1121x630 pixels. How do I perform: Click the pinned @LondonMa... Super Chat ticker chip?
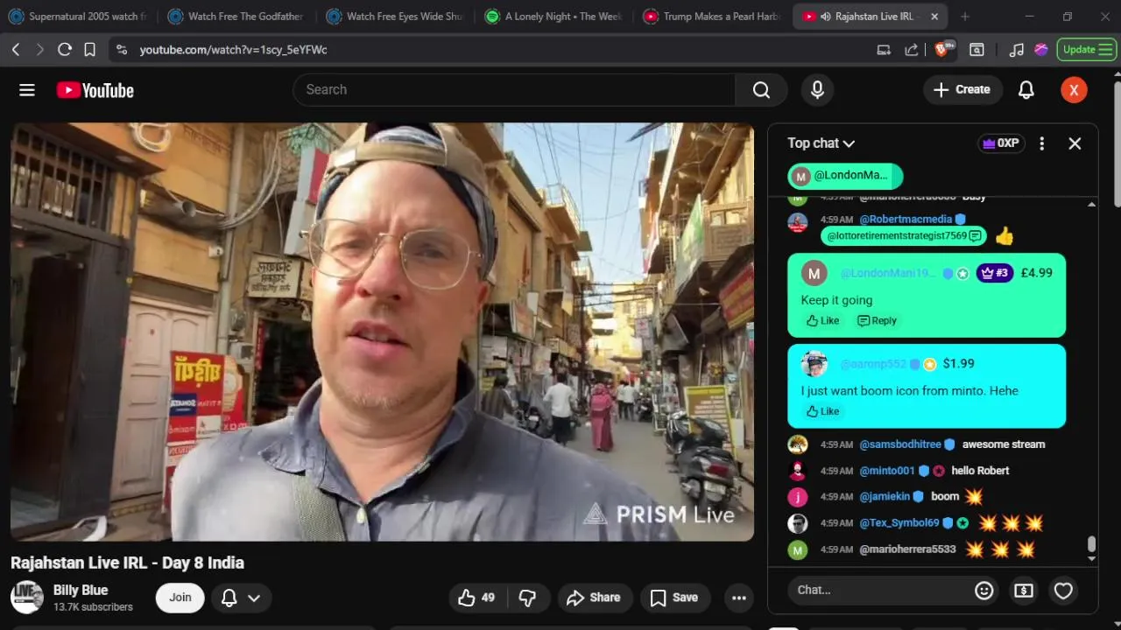845,176
